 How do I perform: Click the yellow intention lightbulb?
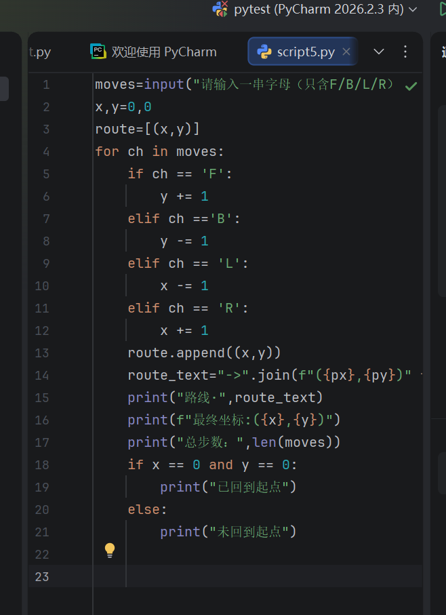(x=110, y=551)
